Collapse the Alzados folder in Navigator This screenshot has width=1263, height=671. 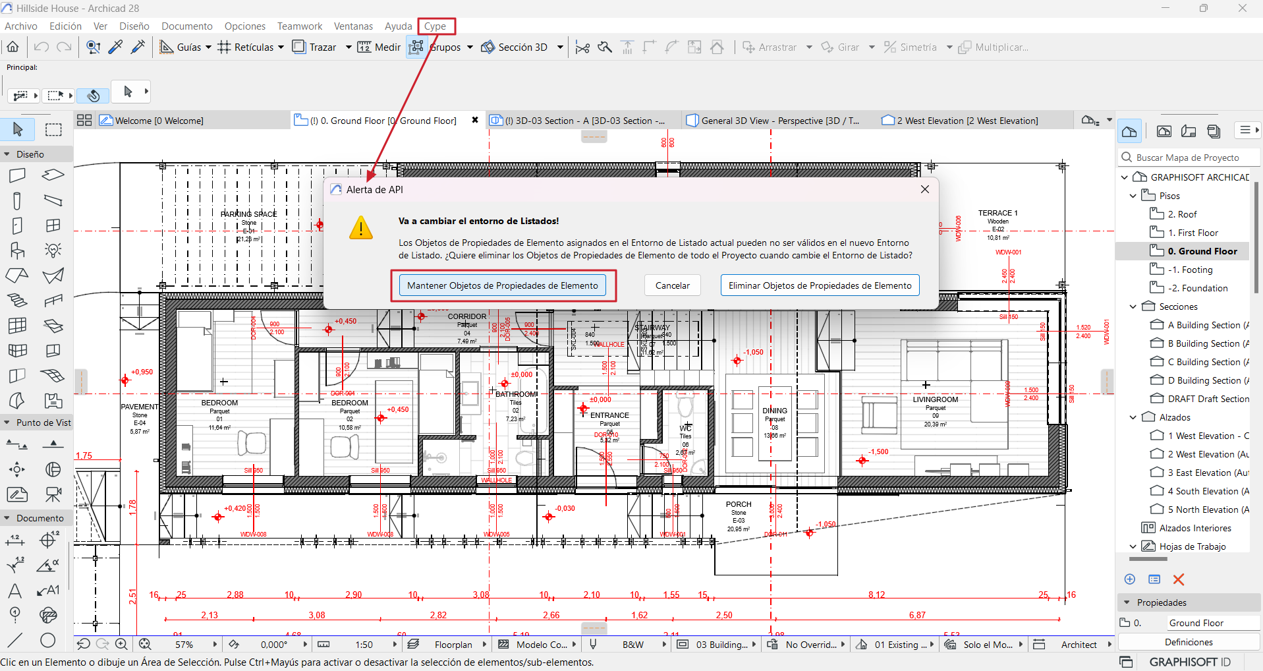[1133, 417]
